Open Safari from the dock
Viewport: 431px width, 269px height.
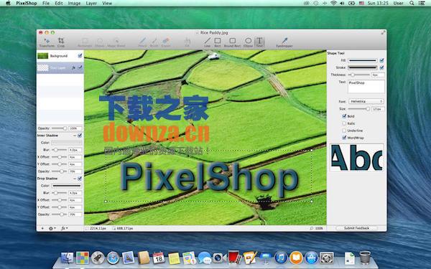pos(113,258)
